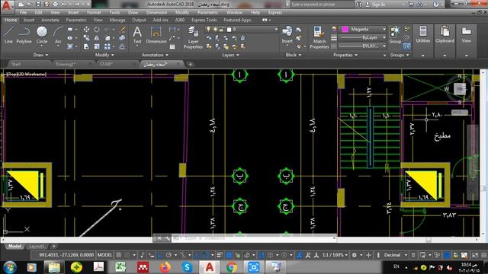Image resolution: width=488 pixels, height=274 pixels.
Task: Open Chrome from the taskbar
Action: point(231,267)
